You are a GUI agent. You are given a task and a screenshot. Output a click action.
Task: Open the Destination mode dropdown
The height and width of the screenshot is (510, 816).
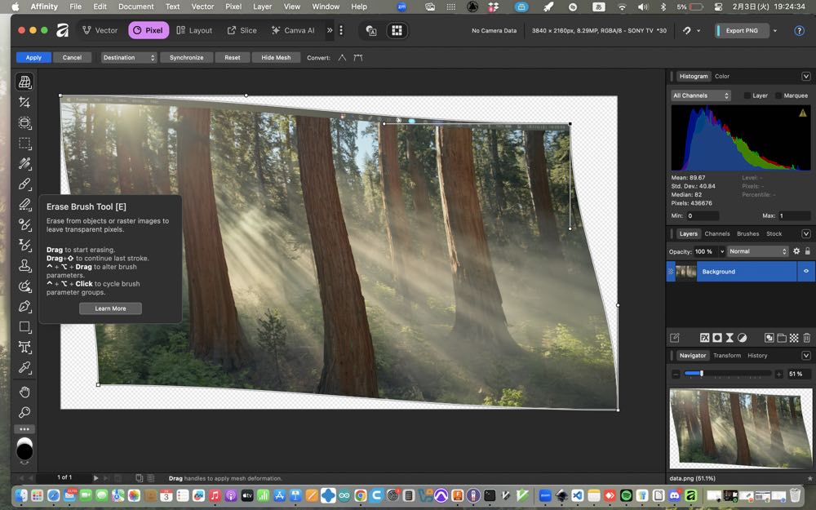128,58
